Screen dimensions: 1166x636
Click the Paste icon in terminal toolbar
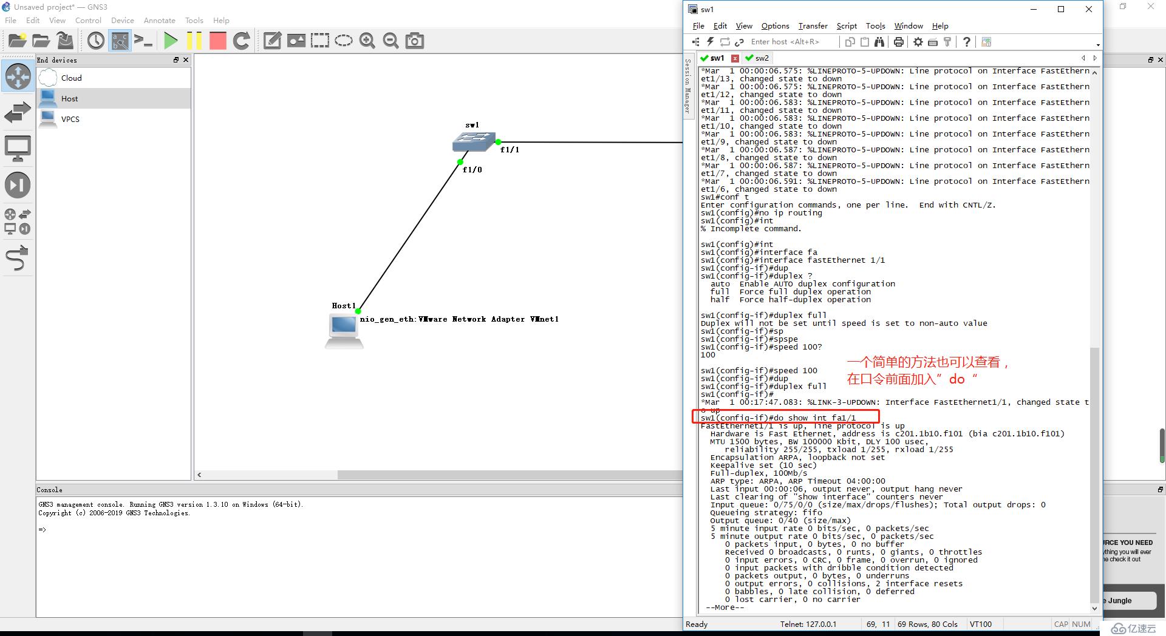pos(865,42)
